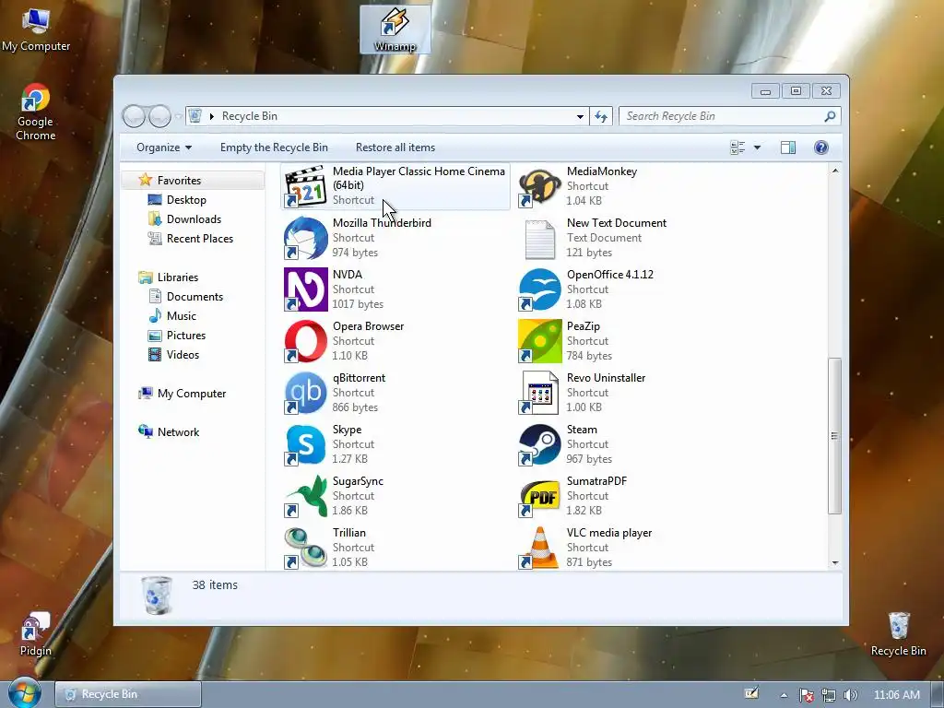Expand the address bar path arrow before Recycle Bin
Image resolution: width=944 pixels, height=708 pixels.
tap(212, 116)
